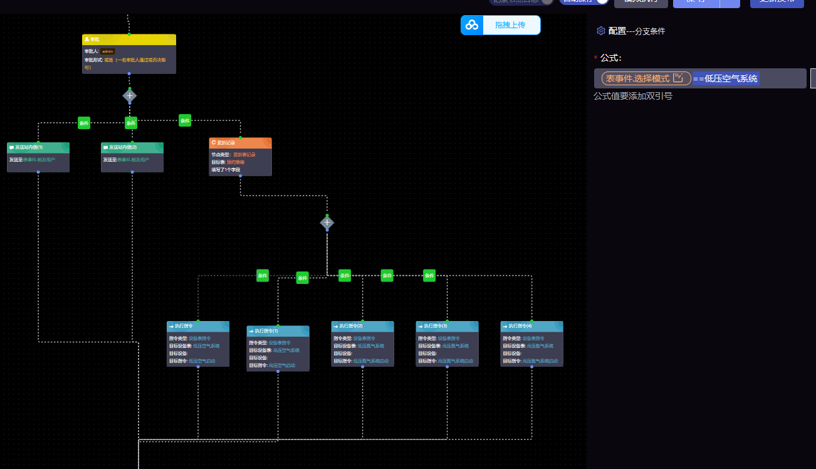This screenshot has width=816, height=469.
Task: Click the green input port atop 更新记录 node
Action: (241, 137)
